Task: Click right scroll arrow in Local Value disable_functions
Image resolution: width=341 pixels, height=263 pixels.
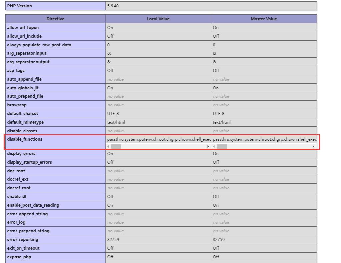Action: (208, 147)
